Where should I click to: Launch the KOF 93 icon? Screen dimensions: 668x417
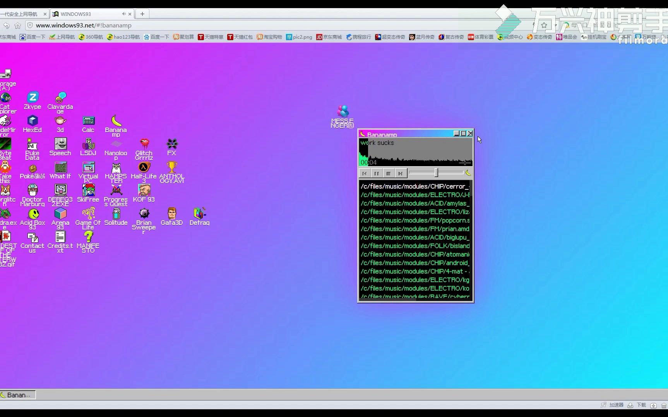[144, 193]
